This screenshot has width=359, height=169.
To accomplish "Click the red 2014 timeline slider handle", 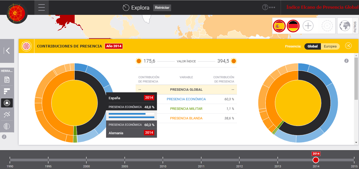I will [316, 160].
